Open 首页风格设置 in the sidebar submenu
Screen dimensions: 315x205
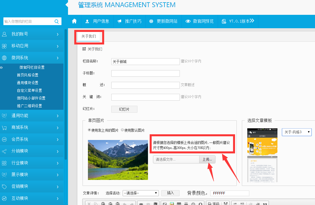(x=28, y=75)
